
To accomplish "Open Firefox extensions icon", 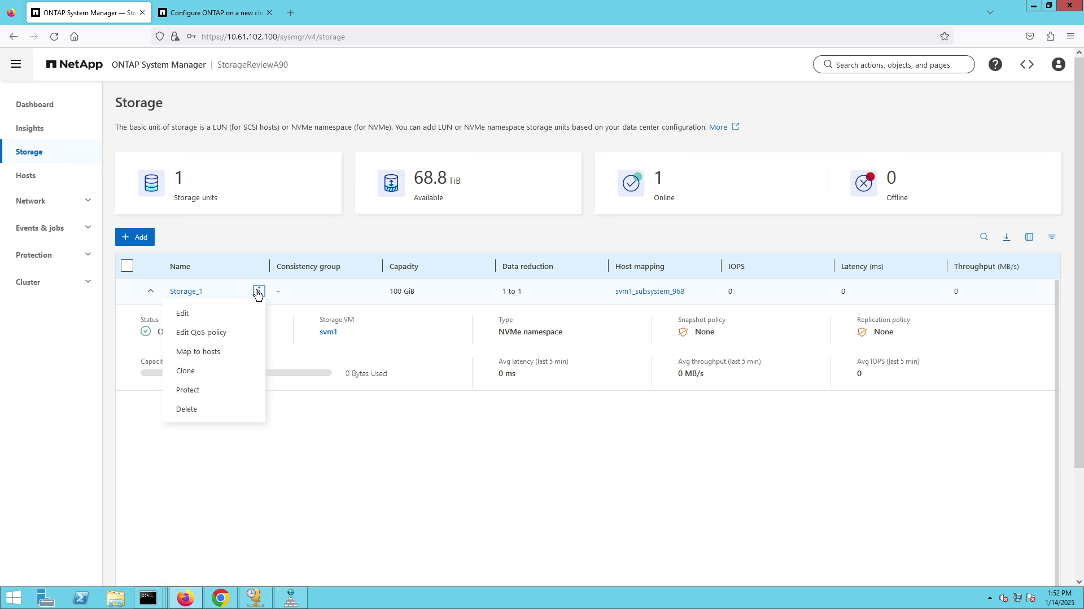I will click(1050, 37).
